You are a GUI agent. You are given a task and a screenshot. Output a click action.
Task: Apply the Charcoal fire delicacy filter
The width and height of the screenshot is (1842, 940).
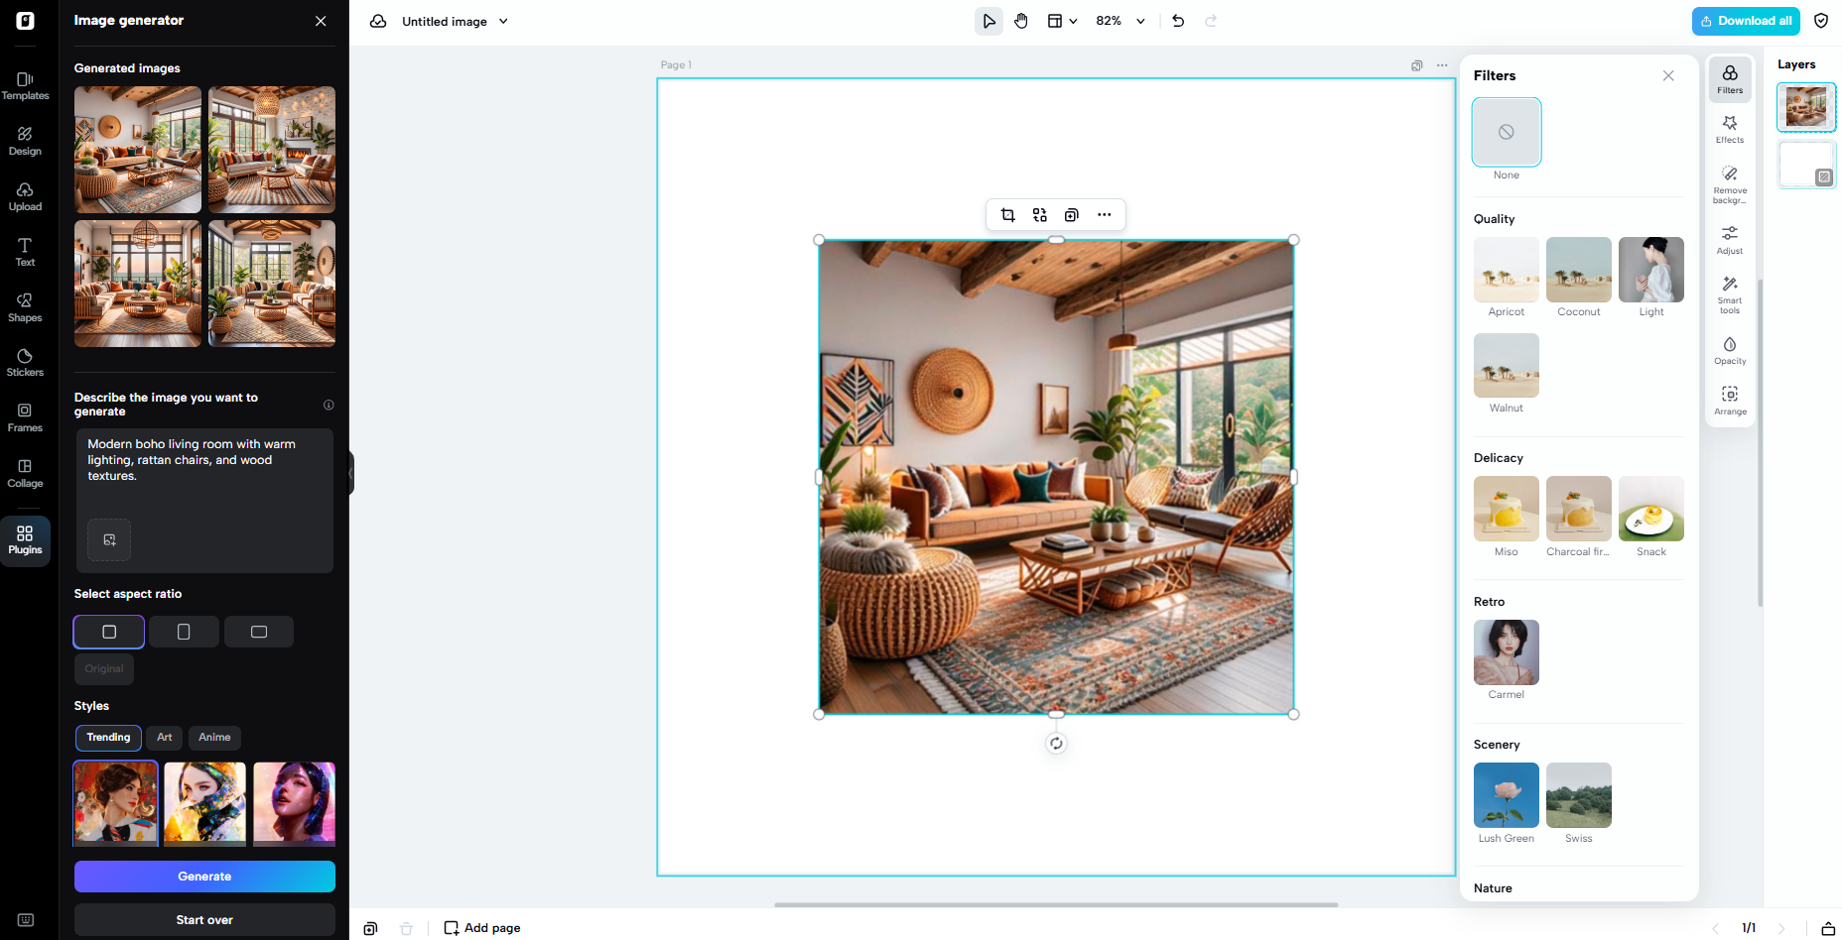pyautogui.click(x=1579, y=509)
